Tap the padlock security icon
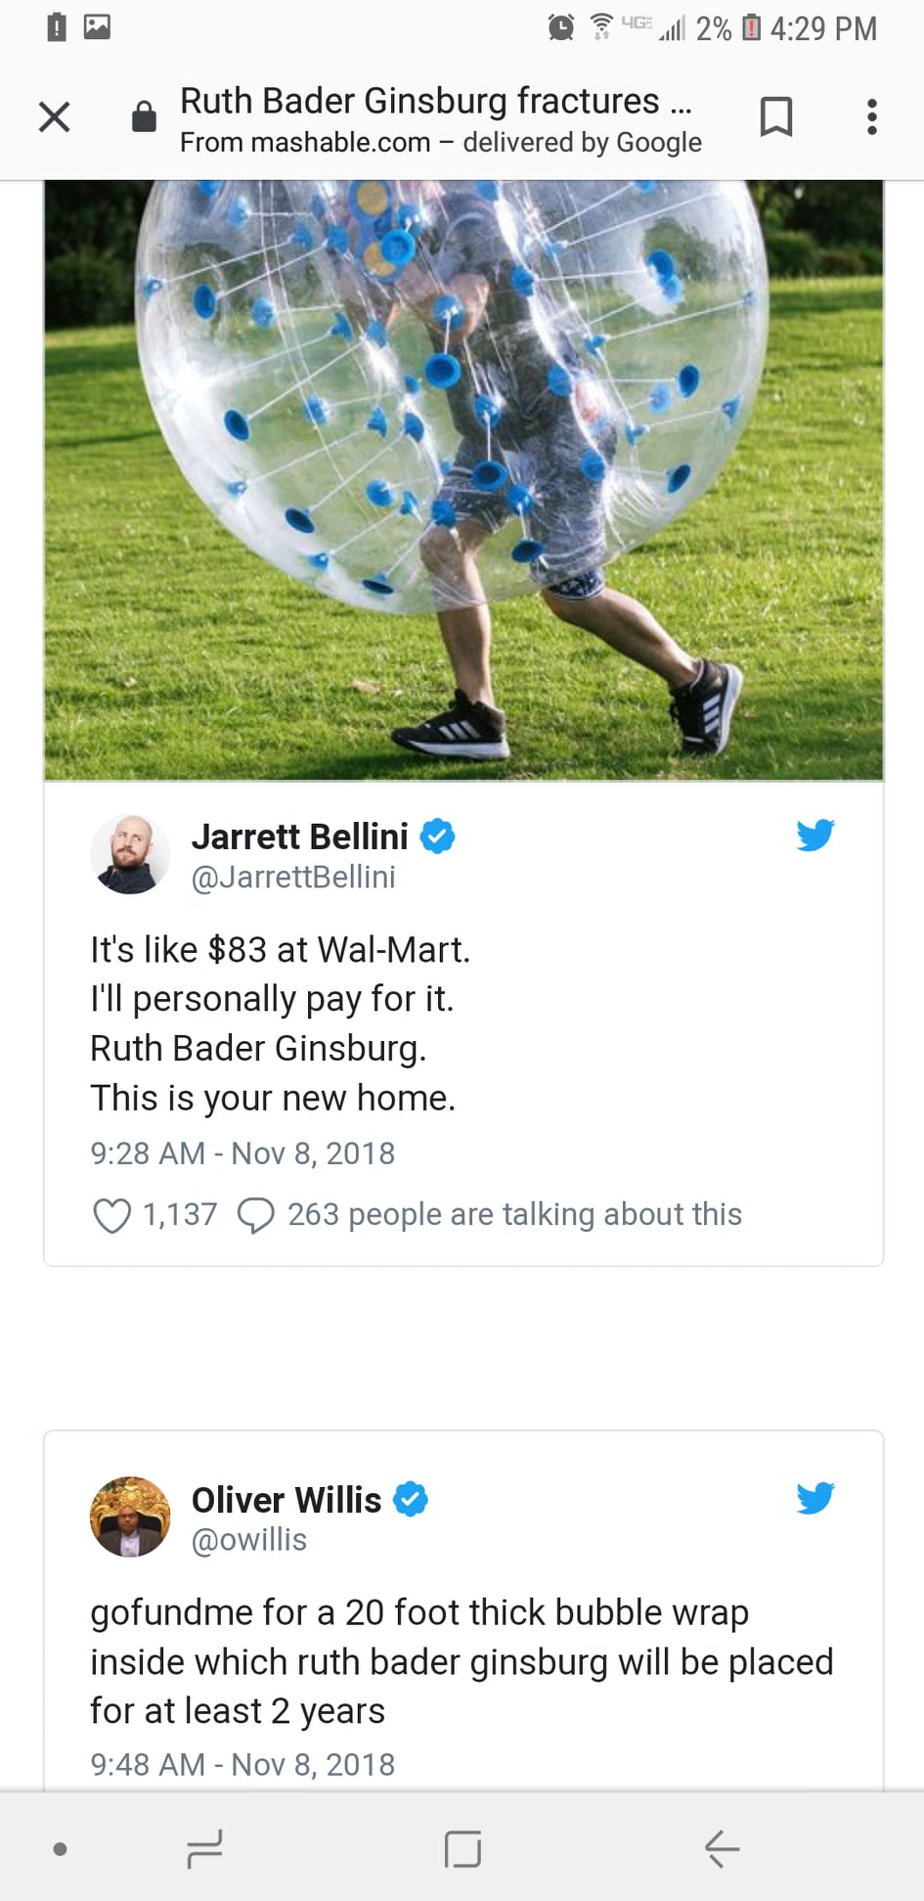The height and width of the screenshot is (1901, 924). pos(144,116)
